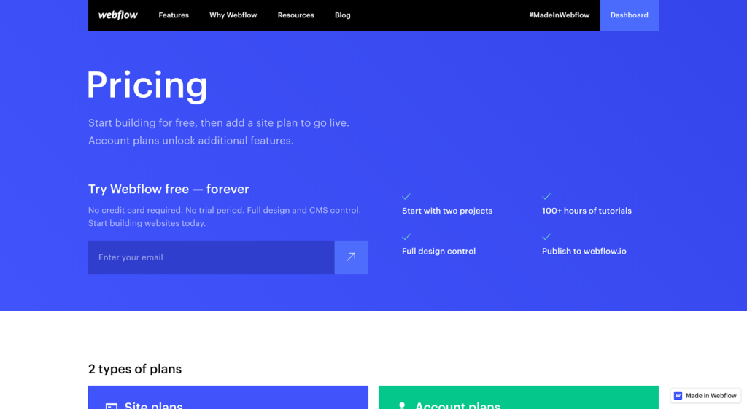This screenshot has height=409, width=747.
Task: Click the 2 types of plans heading
Action: (135, 369)
